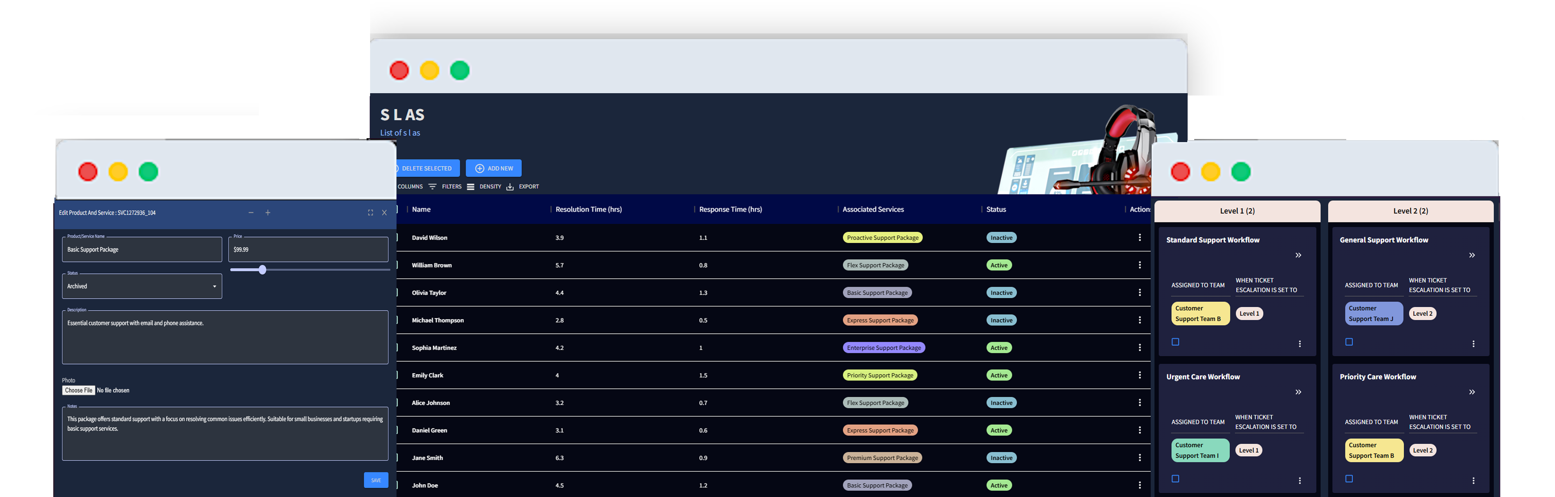Select the Standard Support Workflow card checkbox
The width and height of the screenshot is (1555, 497).
click(1175, 342)
